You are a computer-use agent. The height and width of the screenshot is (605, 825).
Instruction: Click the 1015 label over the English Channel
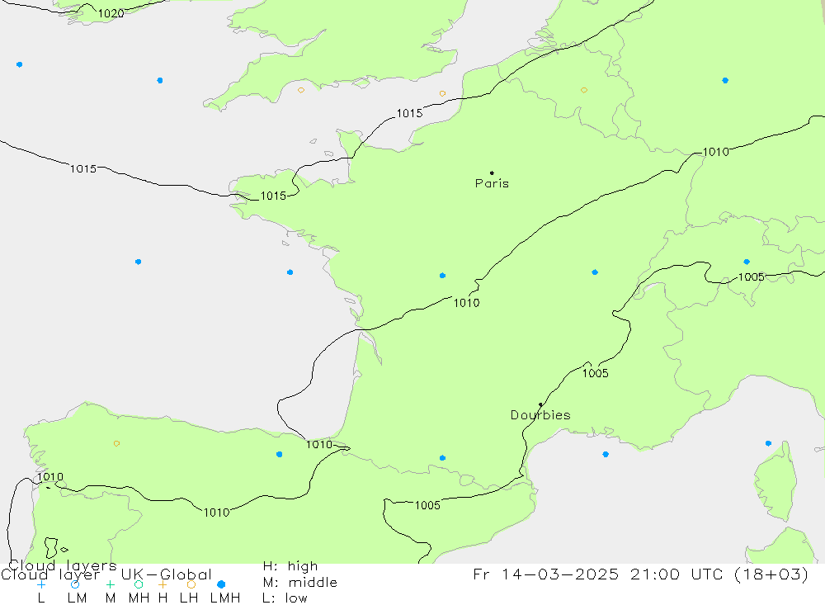click(409, 113)
